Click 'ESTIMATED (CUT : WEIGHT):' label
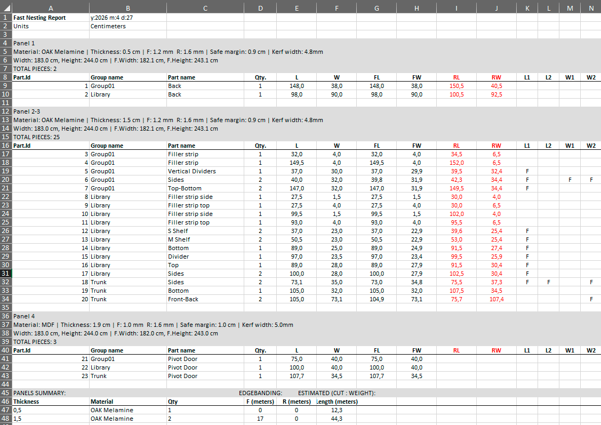 pyautogui.click(x=337, y=393)
